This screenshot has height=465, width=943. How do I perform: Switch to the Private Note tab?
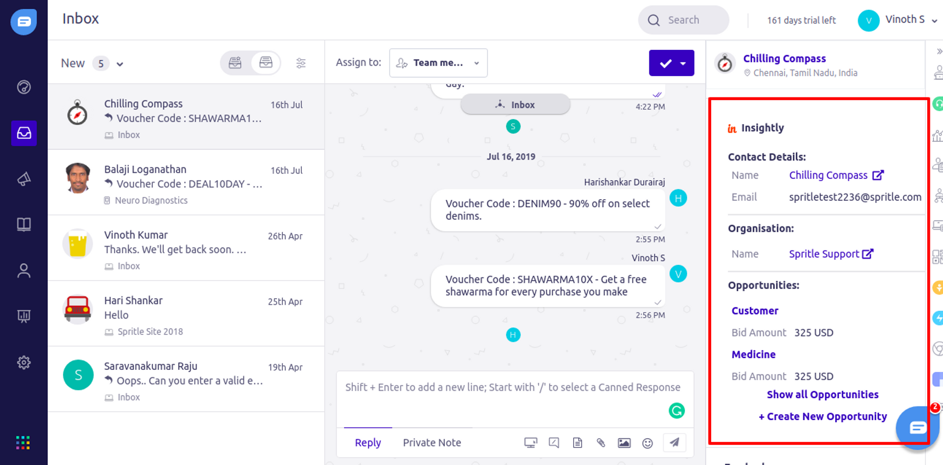(432, 443)
